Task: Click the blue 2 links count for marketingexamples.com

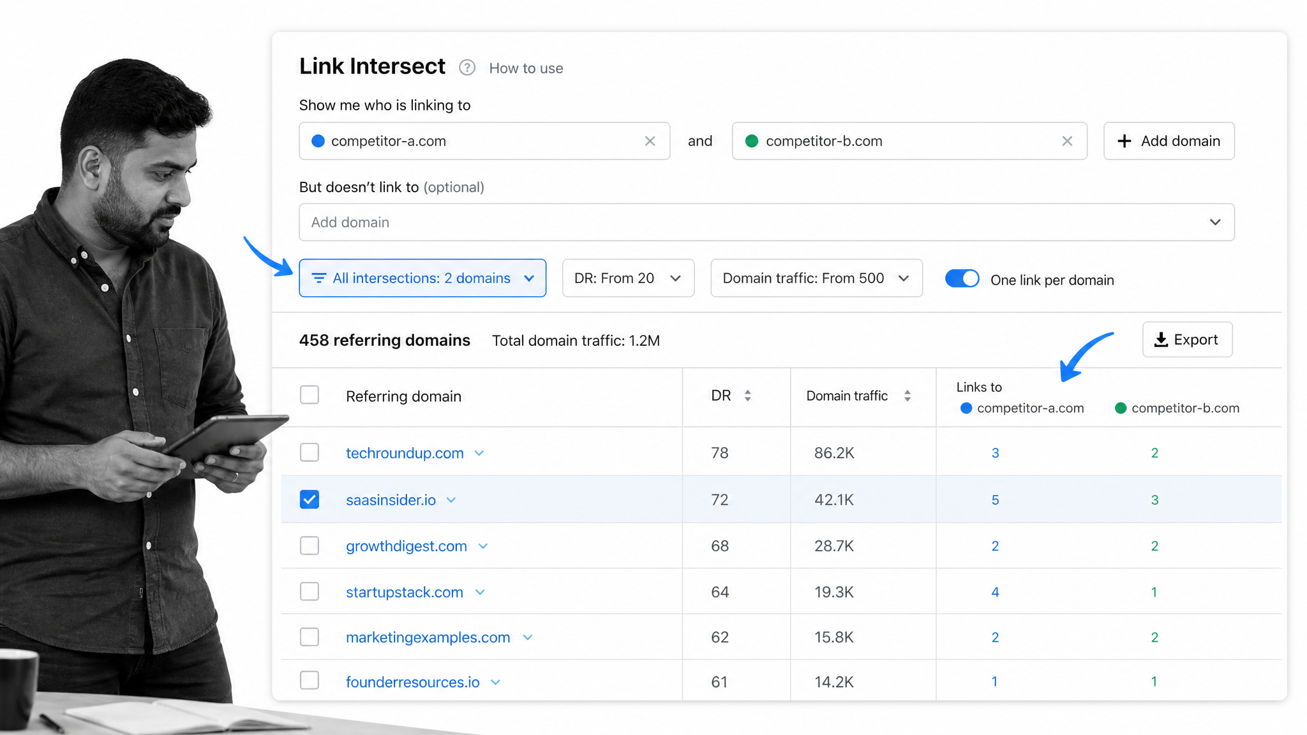Action: 995,637
